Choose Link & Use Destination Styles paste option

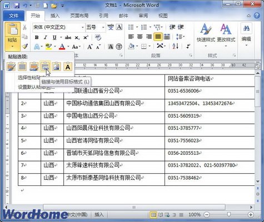pyautogui.click(x=46, y=67)
